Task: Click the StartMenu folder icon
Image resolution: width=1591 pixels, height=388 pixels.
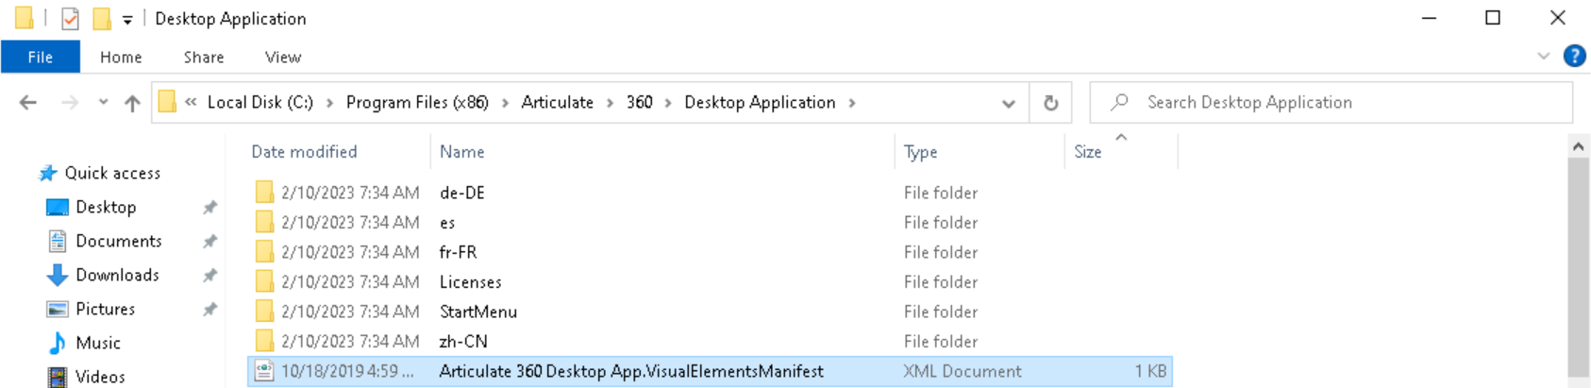Action: click(264, 312)
